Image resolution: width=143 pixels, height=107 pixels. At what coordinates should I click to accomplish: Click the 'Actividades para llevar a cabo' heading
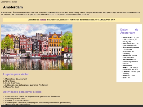coord(22,92)
